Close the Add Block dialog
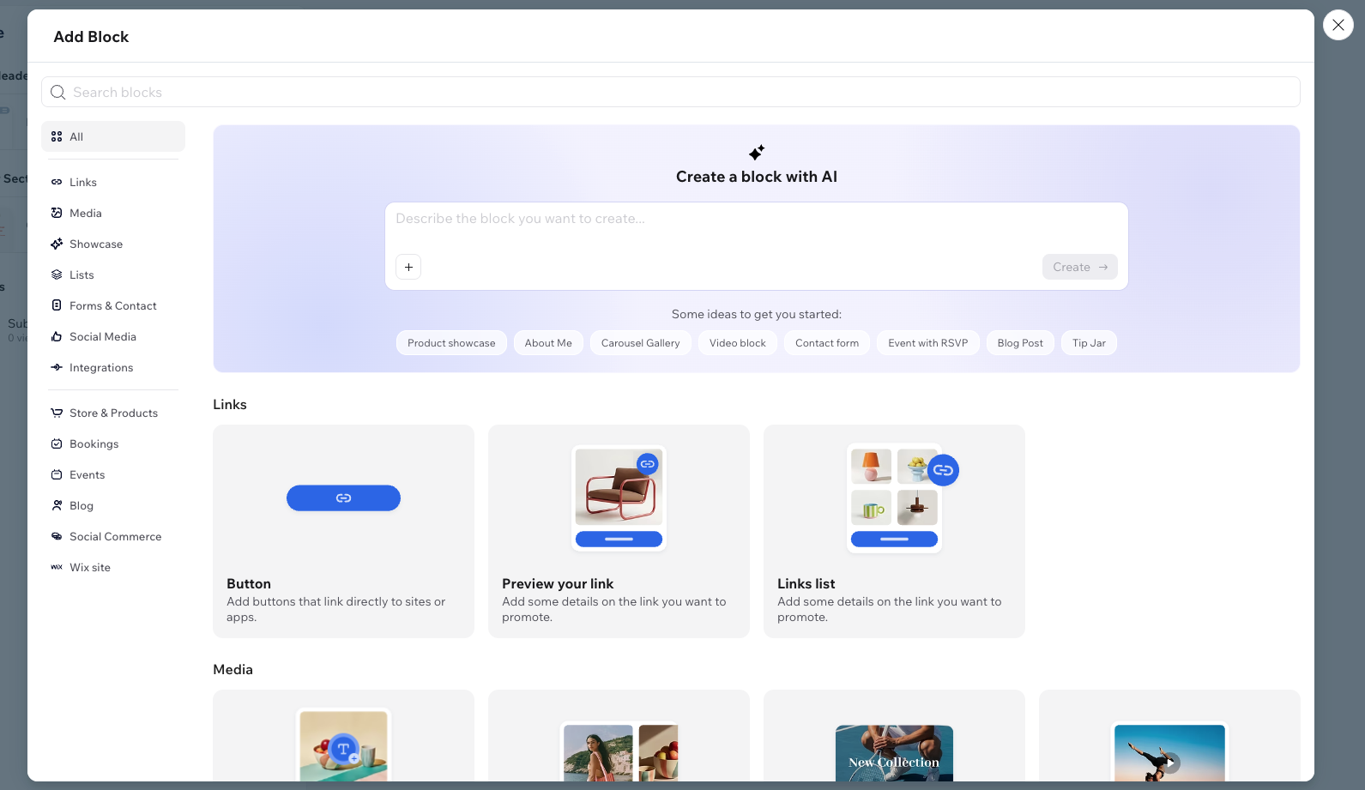The height and width of the screenshot is (790, 1365). coord(1338,25)
